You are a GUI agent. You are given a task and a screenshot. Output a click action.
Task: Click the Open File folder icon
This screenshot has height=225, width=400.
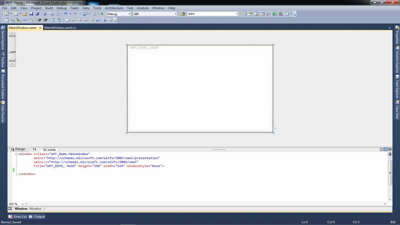(x=25, y=14)
